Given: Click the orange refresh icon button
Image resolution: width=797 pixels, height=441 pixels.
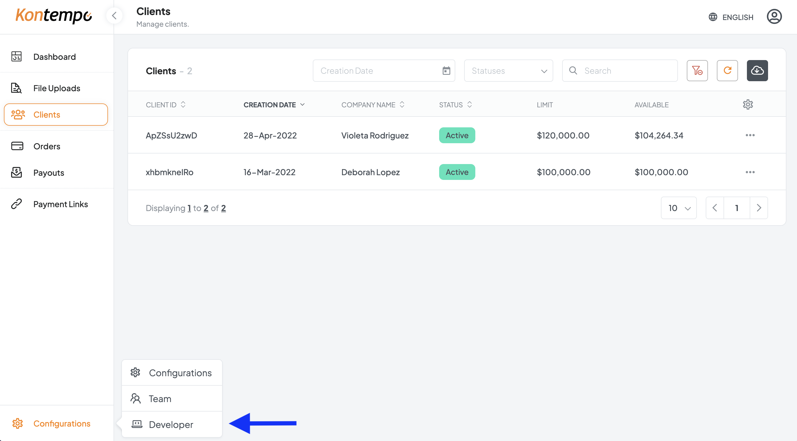Looking at the screenshot, I should 727,71.
